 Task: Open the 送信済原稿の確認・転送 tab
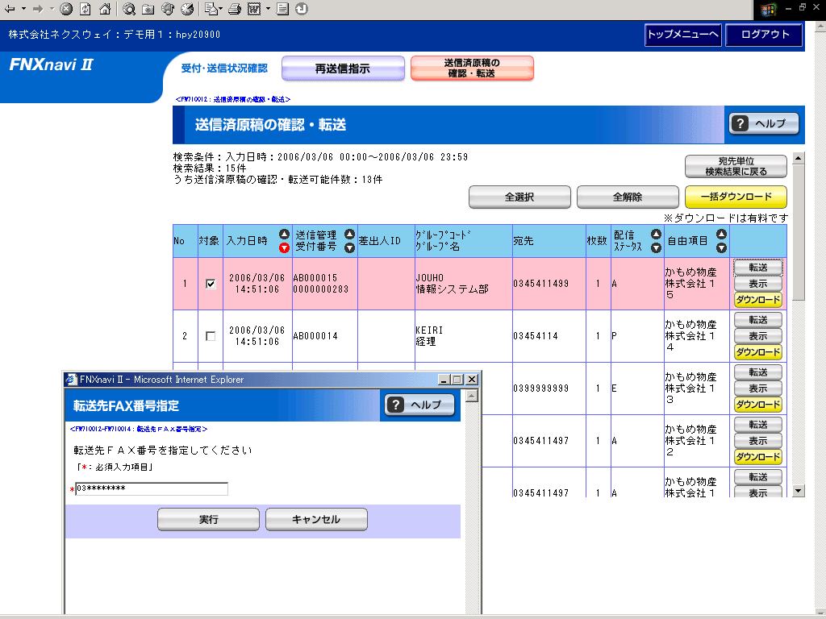click(x=472, y=69)
